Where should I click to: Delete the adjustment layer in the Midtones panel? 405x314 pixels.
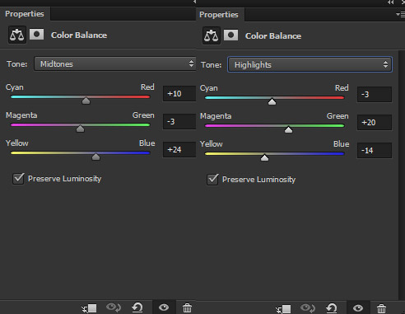point(187,307)
